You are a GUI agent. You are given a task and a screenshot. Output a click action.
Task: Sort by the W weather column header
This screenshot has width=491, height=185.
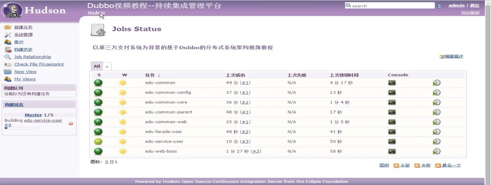click(124, 75)
